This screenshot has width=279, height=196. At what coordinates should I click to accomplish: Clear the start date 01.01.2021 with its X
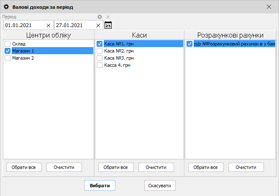48,25
